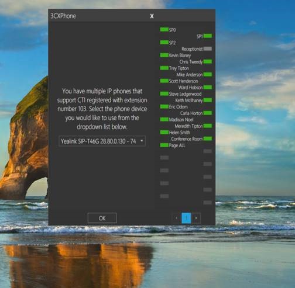Click Mike Anderson's green status light

pos(208,75)
